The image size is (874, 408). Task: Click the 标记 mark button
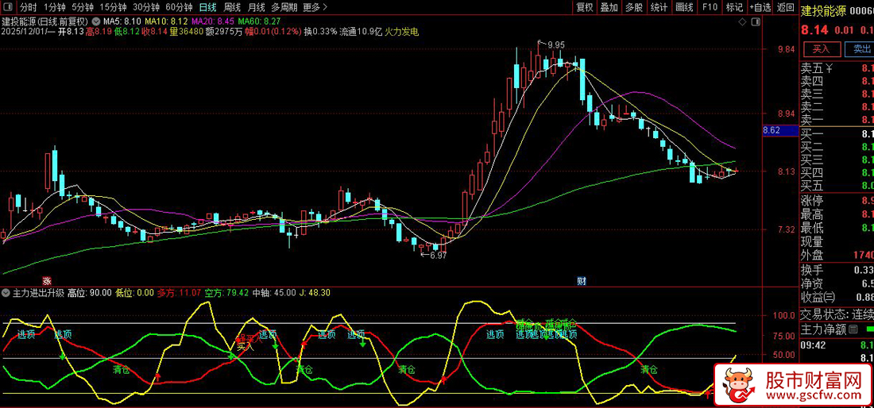coord(735,7)
